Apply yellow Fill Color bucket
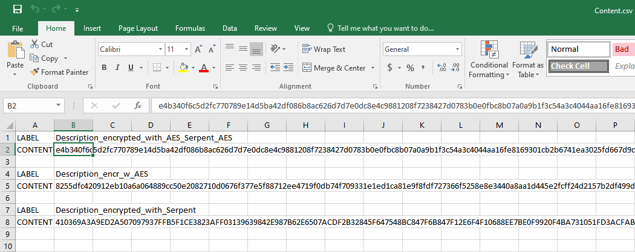Image resolution: width=635 pixels, height=252 pixels. 183,68
